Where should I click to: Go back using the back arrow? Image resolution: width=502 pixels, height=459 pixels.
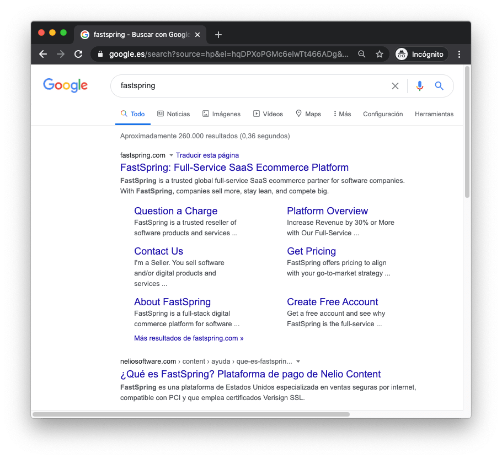click(x=43, y=54)
